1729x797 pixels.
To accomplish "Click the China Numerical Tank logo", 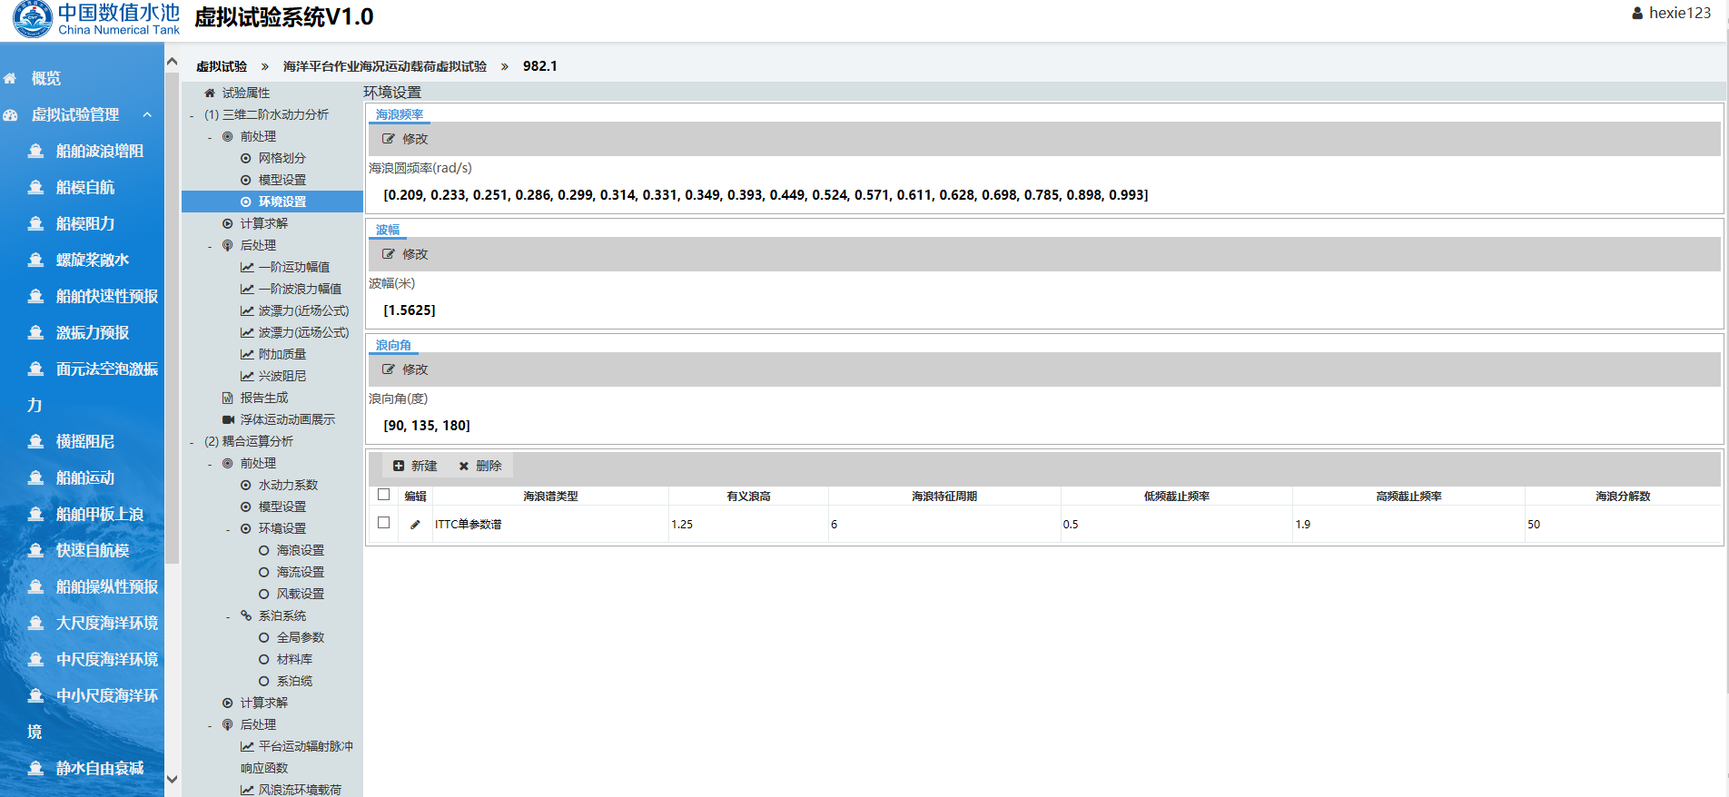I will [33, 19].
